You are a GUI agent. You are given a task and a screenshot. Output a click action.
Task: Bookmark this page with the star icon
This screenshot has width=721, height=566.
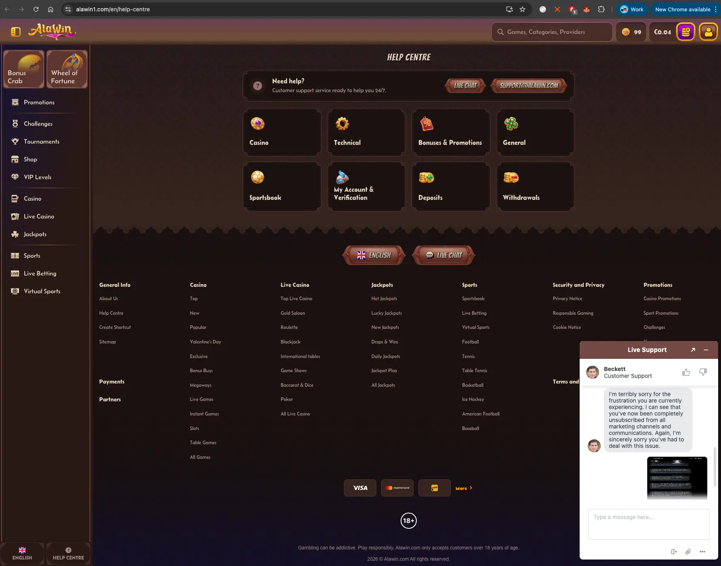(523, 9)
